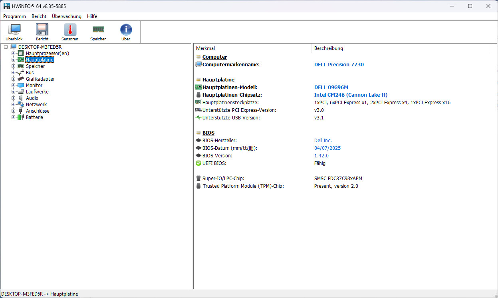
Task: Click the PCI Express version row icon
Action: coord(198,110)
